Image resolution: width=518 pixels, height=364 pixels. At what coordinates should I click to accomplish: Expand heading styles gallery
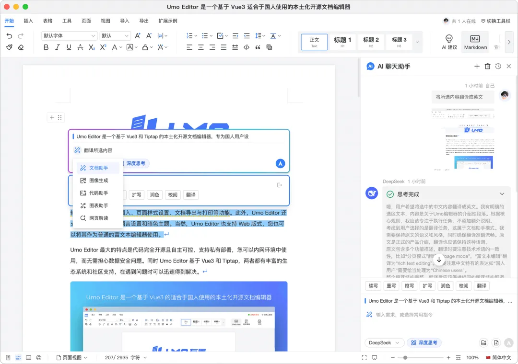417,42
